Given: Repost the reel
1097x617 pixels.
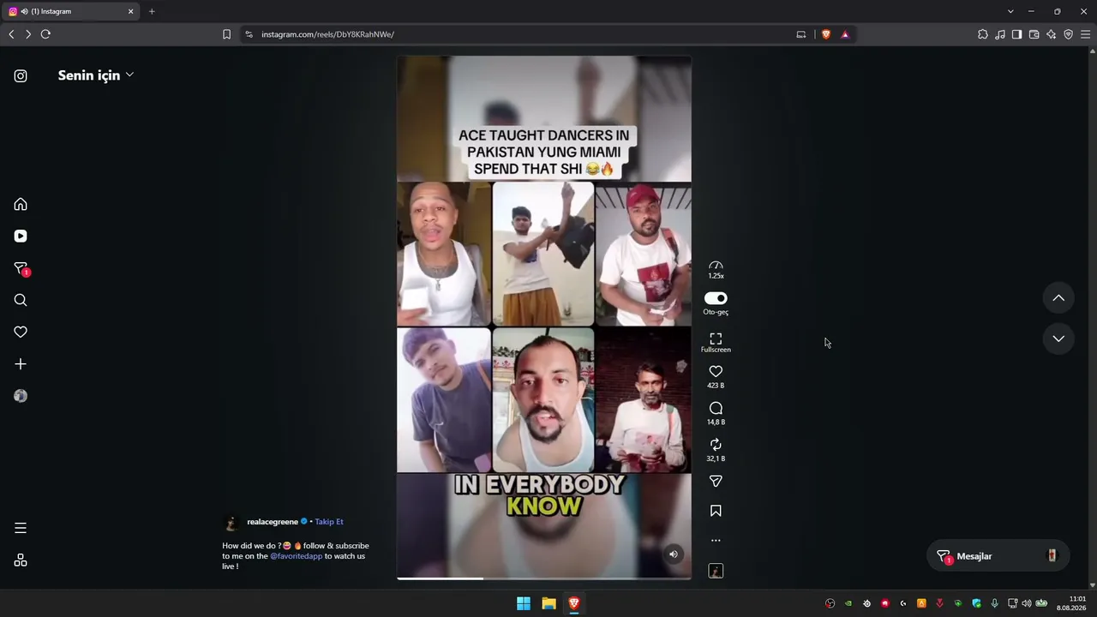Looking at the screenshot, I should pos(716,445).
